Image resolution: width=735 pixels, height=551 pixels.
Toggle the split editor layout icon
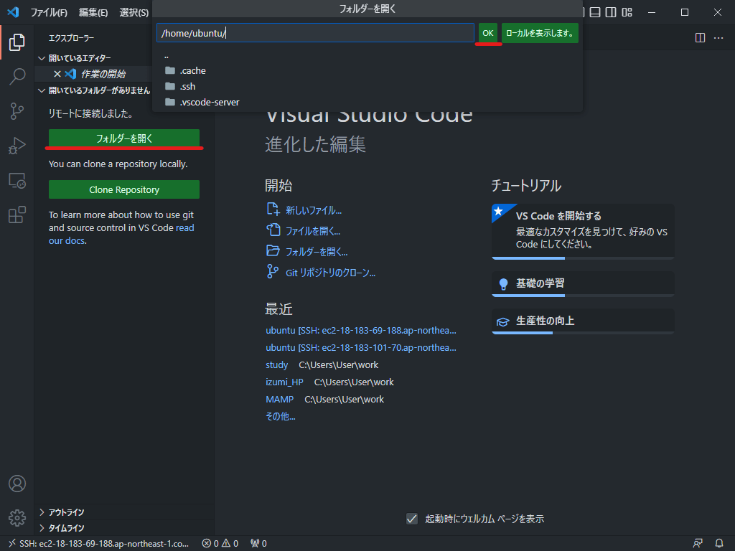point(700,37)
